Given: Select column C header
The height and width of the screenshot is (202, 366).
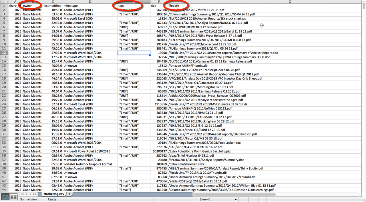Looking at the screenshot, I should tap(53, 2).
